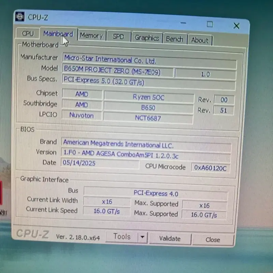Click the Validate button
273x273 pixels.
pyautogui.click(x=170, y=239)
